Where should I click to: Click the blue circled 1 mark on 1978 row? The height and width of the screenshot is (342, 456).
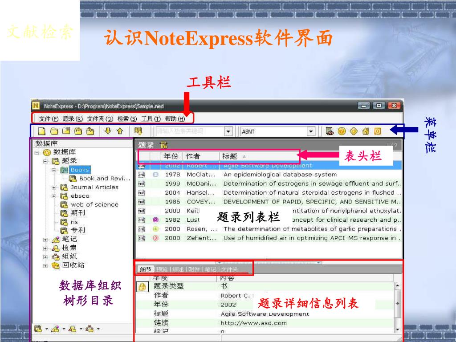click(x=155, y=175)
